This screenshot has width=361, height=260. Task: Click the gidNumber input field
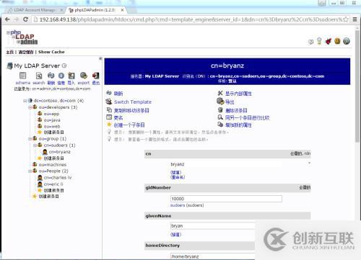click(x=226, y=199)
